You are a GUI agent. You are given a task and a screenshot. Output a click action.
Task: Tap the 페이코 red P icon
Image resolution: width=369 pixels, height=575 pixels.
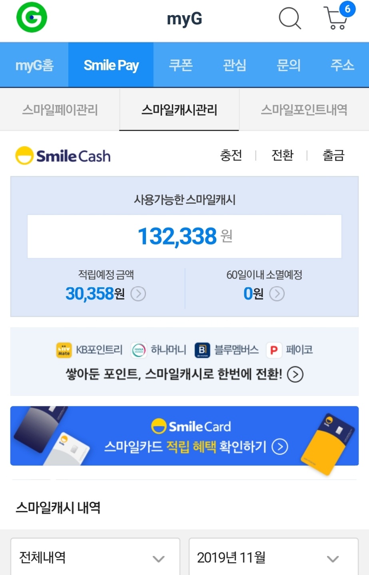(274, 350)
